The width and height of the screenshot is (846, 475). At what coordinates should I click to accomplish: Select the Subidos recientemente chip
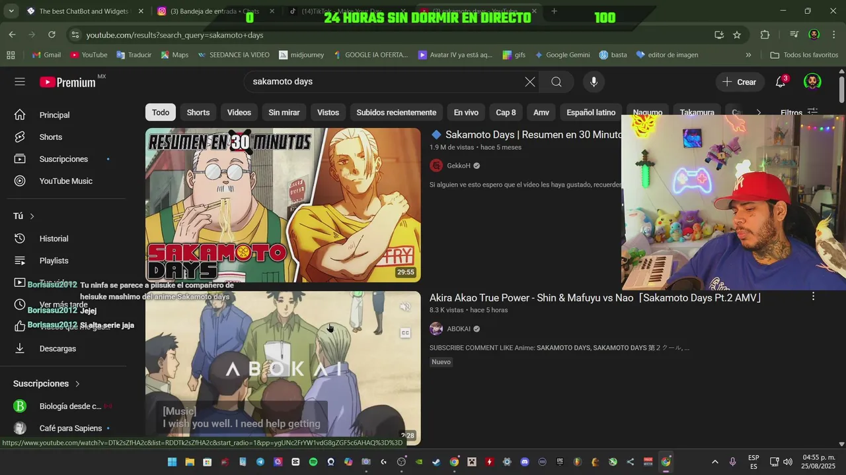pos(397,113)
